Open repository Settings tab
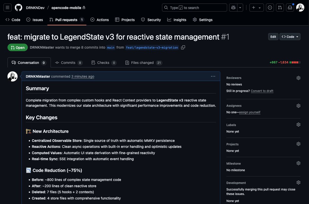Viewport: 309px width, 204px height. tap(203, 20)
